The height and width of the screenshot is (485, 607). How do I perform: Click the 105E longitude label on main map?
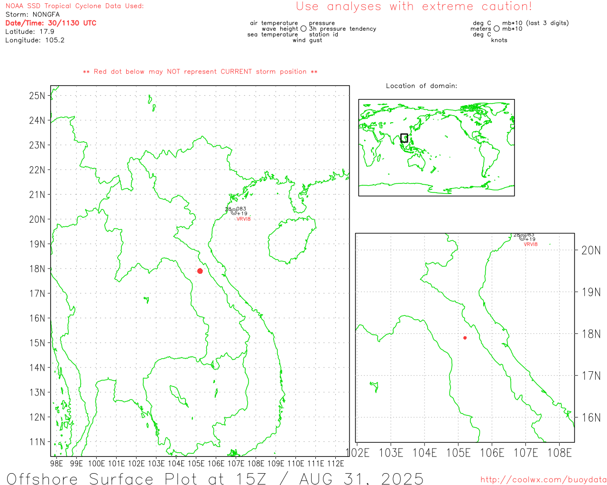[196, 463]
